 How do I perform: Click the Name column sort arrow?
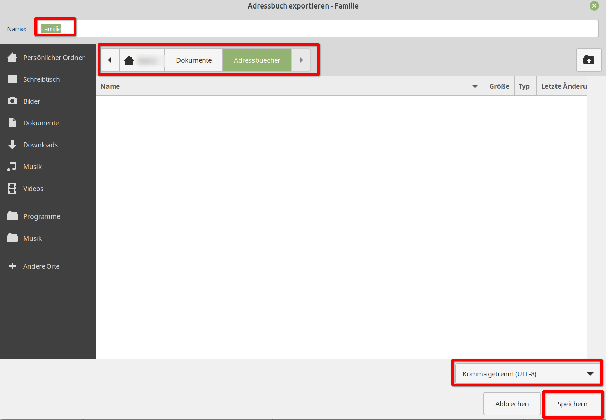475,86
